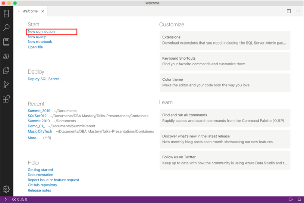This screenshot has height=203, width=304.
Task: Open the Color theme customization card
Action: (225, 82)
